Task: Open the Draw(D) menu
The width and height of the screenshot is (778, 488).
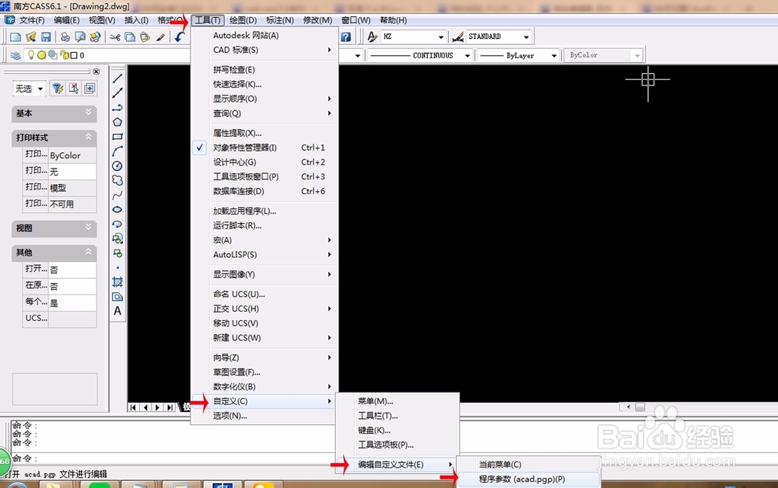Action: (x=243, y=20)
